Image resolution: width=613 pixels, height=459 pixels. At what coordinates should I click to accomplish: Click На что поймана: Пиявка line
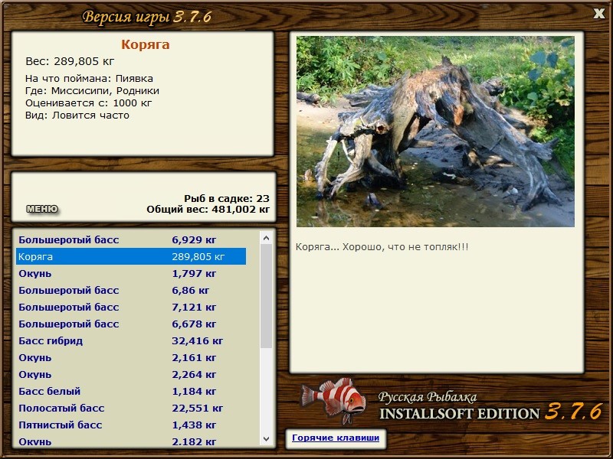point(89,79)
